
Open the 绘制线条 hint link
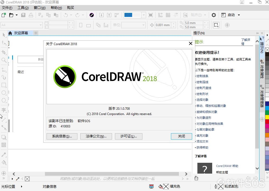click(202, 76)
